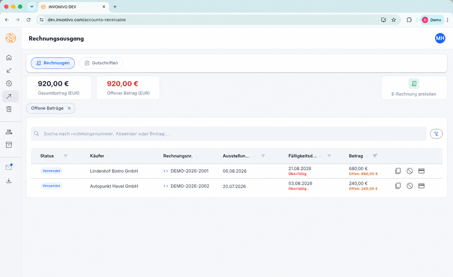Sort by Rechnungsnr. column arrow
This screenshot has height=277, width=453.
click(196, 156)
